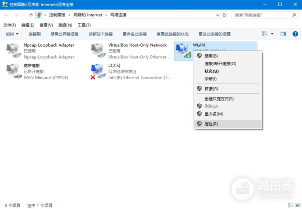Viewport: 302px width, 209px height.
Task: Change view layout icon in toolbar
Action: [x=265, y=34]
